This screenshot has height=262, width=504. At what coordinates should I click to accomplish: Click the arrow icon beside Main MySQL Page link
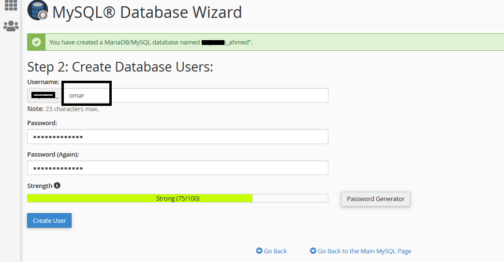pyautogui.click(x=313, y=251)
